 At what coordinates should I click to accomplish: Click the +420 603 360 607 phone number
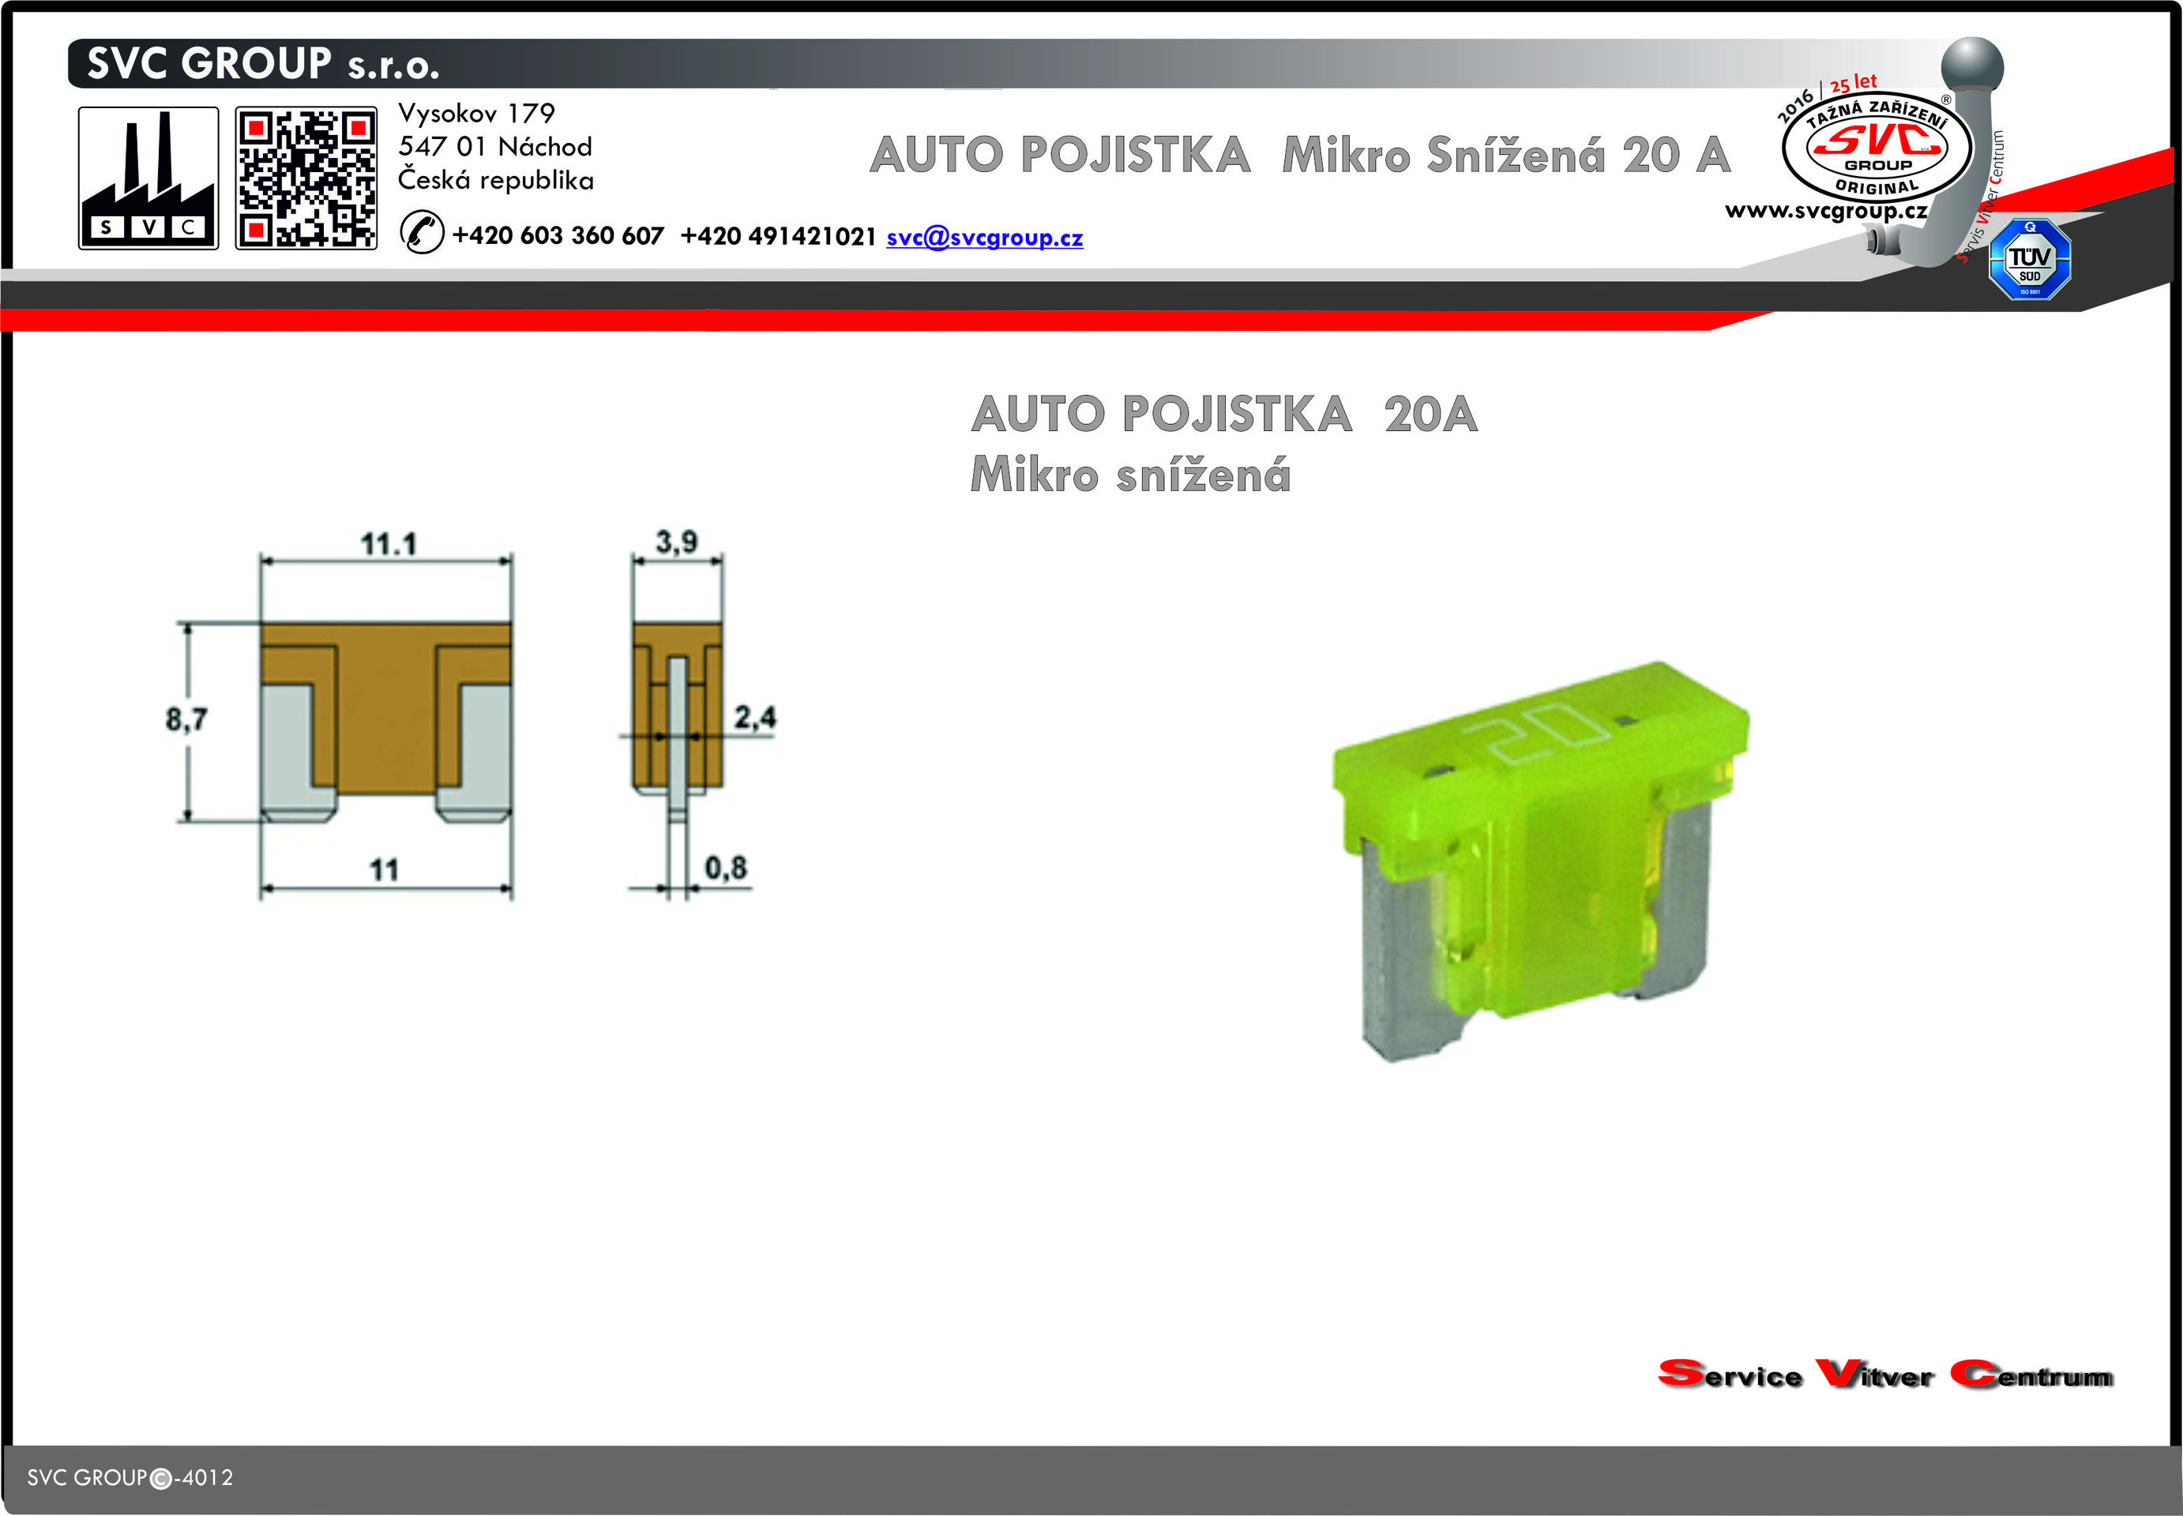(558, 237)
